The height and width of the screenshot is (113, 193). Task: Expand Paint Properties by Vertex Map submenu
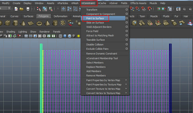click(x=126, y=80)
